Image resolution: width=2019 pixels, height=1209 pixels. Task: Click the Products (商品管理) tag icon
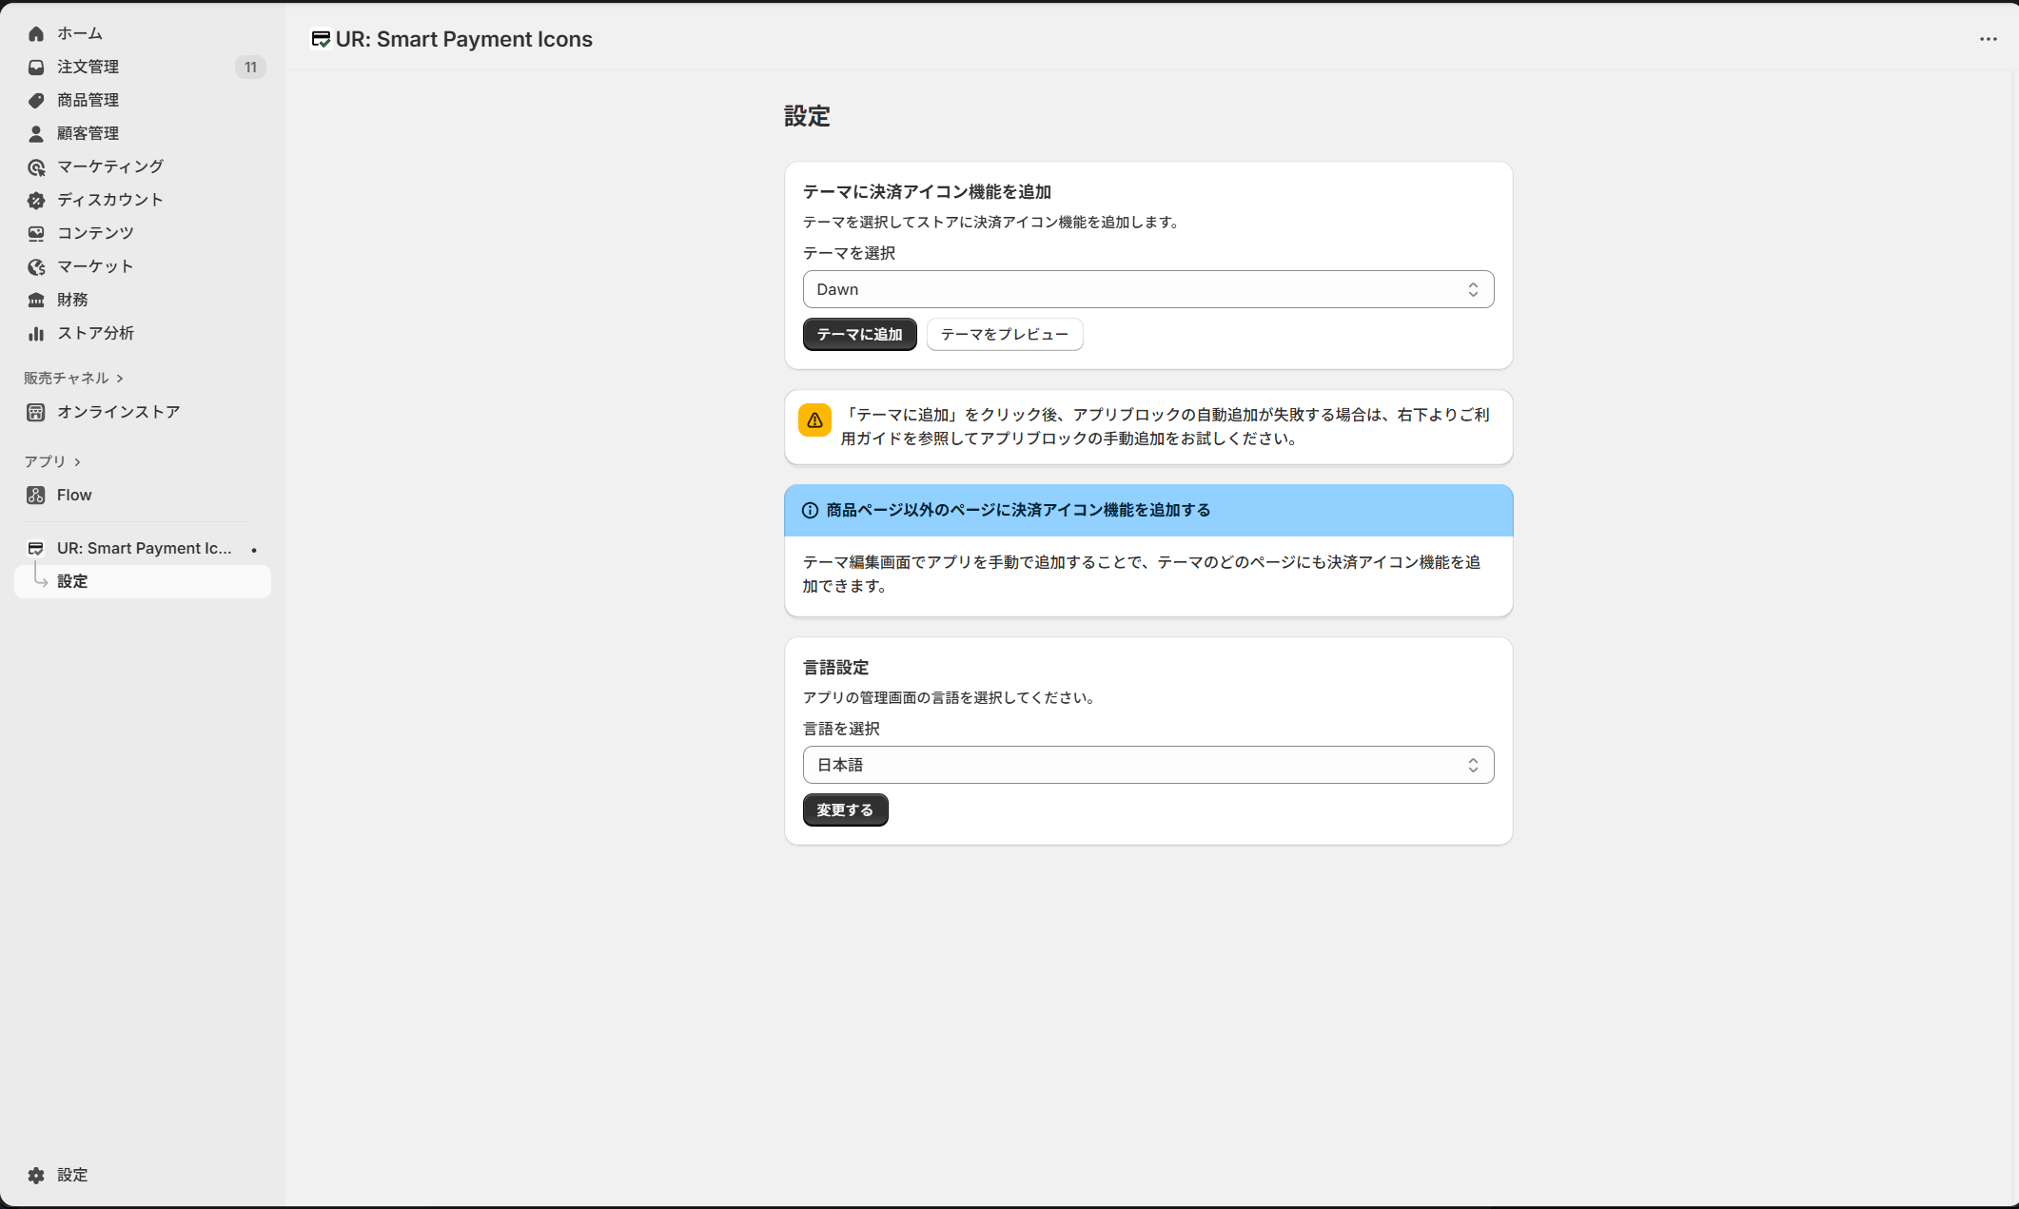[36, 101]
